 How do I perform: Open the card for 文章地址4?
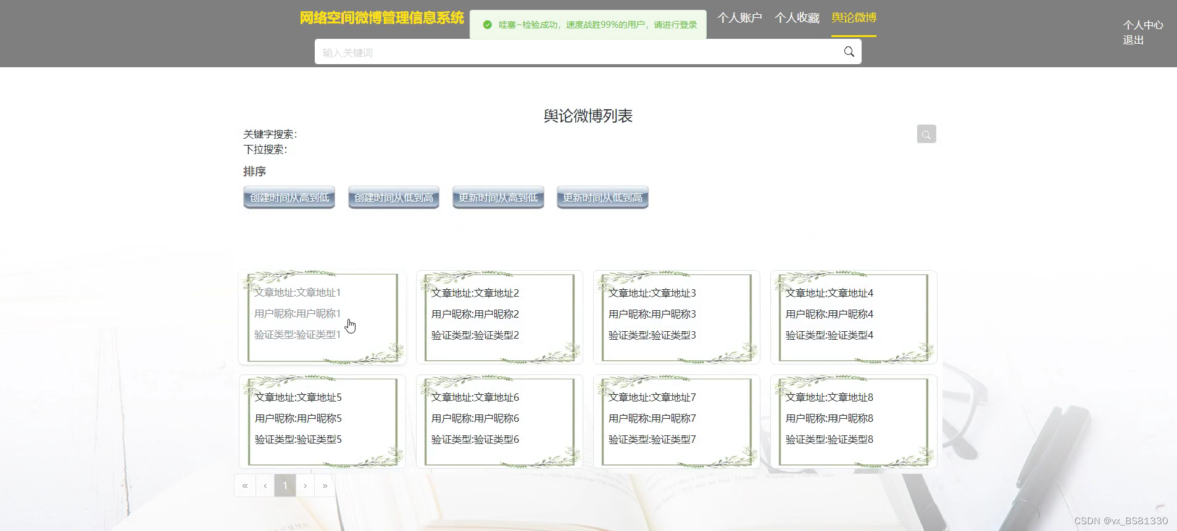coord(854,317)
